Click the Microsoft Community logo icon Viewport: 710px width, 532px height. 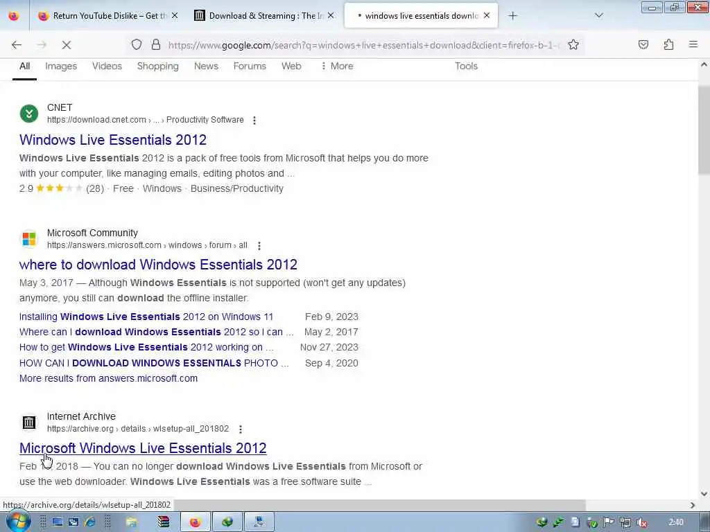[29, 239]
